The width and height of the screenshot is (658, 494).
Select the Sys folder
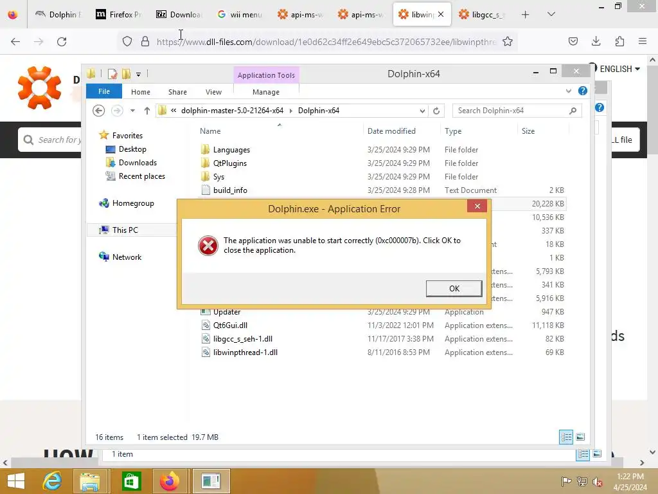[x=218, y=176]
